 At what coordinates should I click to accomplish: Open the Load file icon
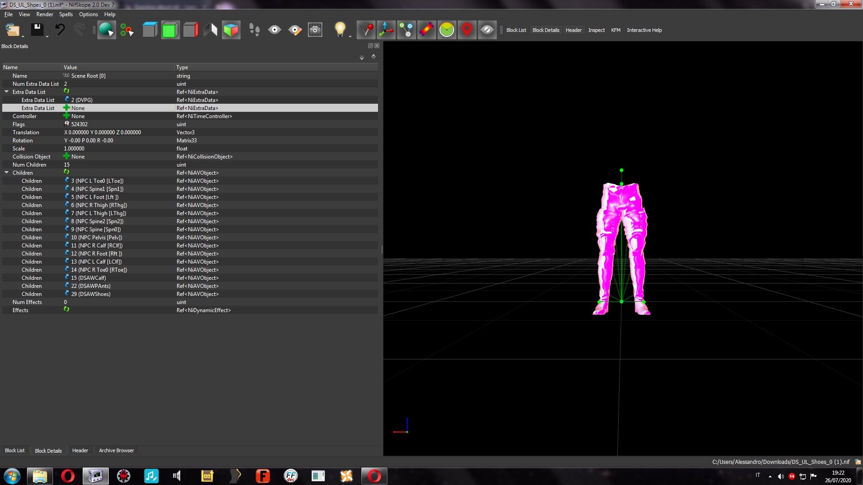[x=12, y=30]
